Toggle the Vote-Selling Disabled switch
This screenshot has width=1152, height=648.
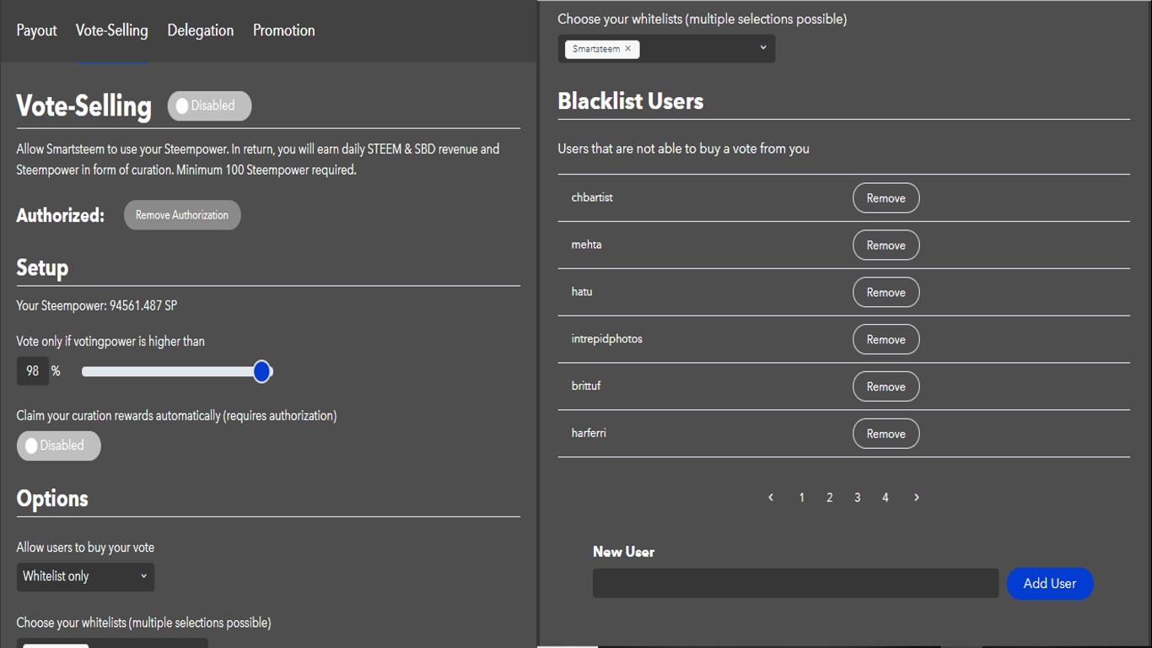[x=209, y=106]
